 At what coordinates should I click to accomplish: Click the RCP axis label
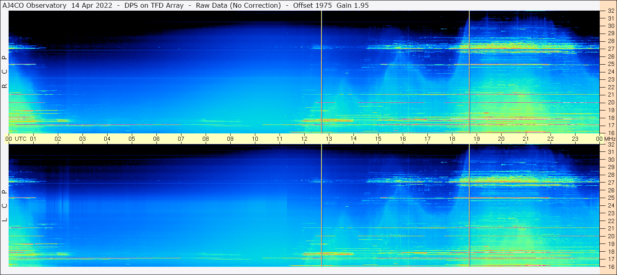(5, 72)
